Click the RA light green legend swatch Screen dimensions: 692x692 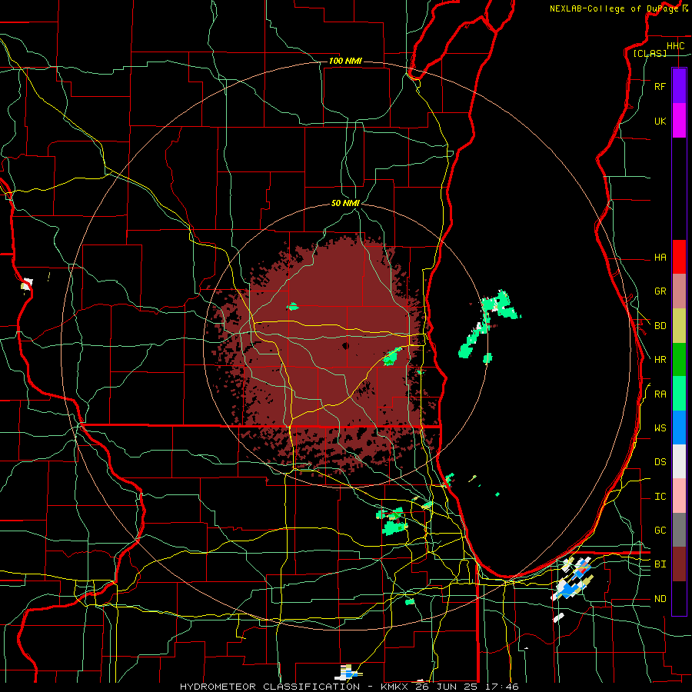click(679, 394)
